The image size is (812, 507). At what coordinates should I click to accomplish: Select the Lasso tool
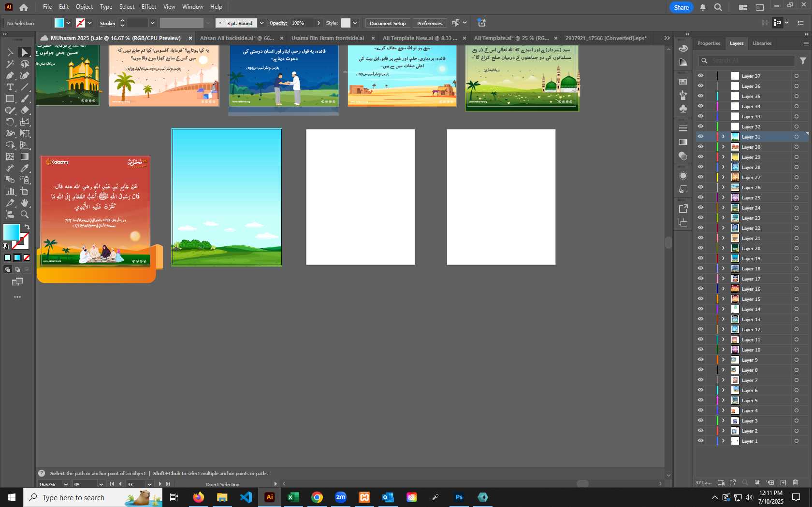pos(25,64)
